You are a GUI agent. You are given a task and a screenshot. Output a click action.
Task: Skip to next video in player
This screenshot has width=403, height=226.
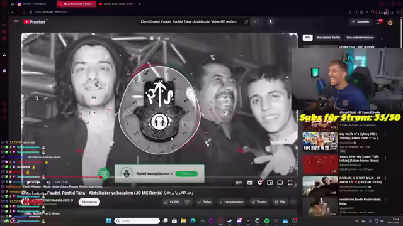[x=38, y=183]
